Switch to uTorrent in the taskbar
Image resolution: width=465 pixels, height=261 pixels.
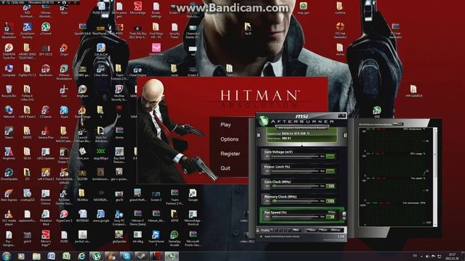[x=97, y=256]
